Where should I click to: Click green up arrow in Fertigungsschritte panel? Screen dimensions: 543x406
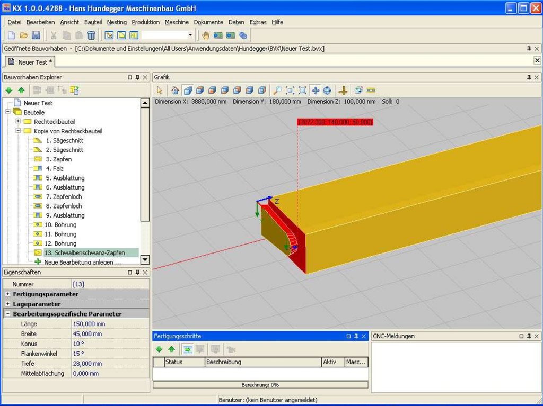click(x=171, y=349)
